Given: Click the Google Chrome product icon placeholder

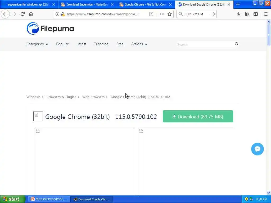Looking at the screenshot, I should 38,116.
